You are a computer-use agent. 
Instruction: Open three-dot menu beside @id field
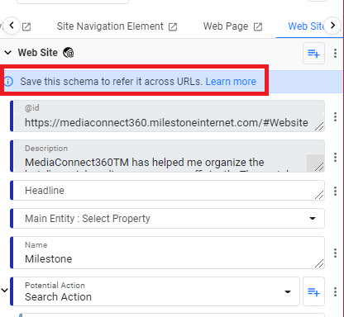335,116
